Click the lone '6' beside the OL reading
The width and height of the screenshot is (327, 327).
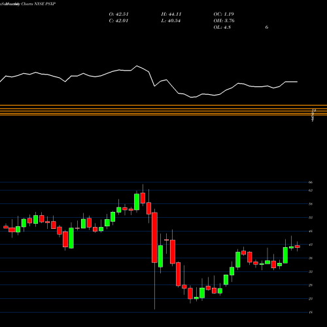(267, 27)
